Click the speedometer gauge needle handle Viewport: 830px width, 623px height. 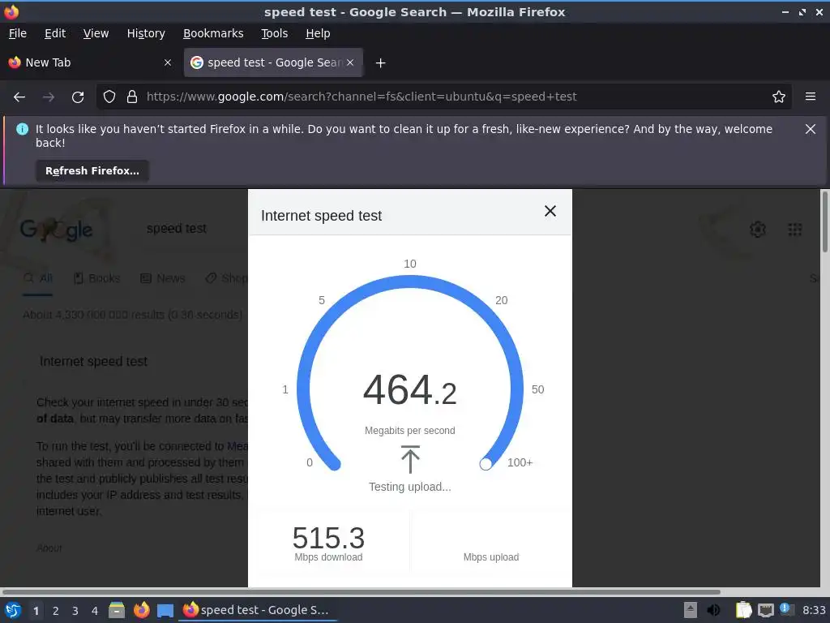(486, 464)
